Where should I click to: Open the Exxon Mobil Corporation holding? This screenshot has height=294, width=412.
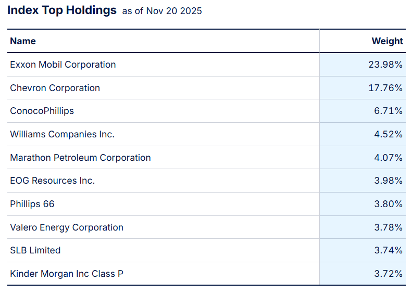point(63,65)
